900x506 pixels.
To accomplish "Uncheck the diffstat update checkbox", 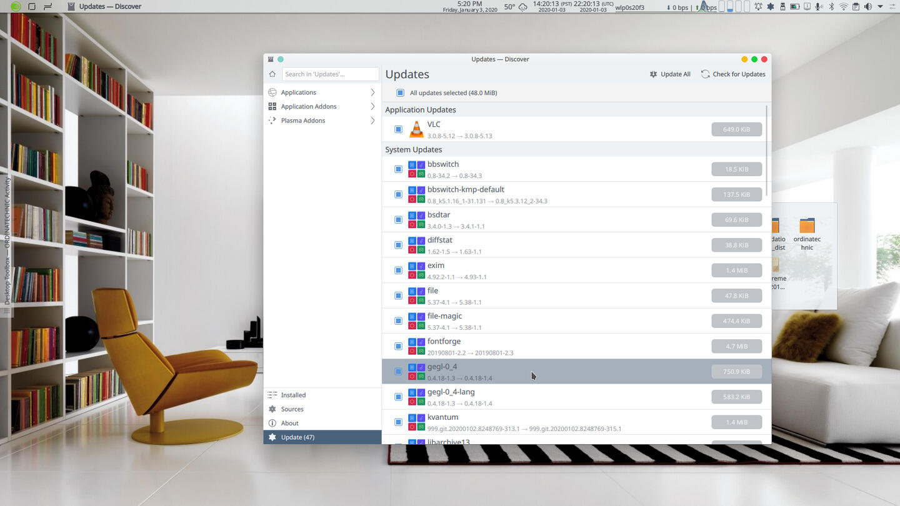I will [x=398, y=245].
